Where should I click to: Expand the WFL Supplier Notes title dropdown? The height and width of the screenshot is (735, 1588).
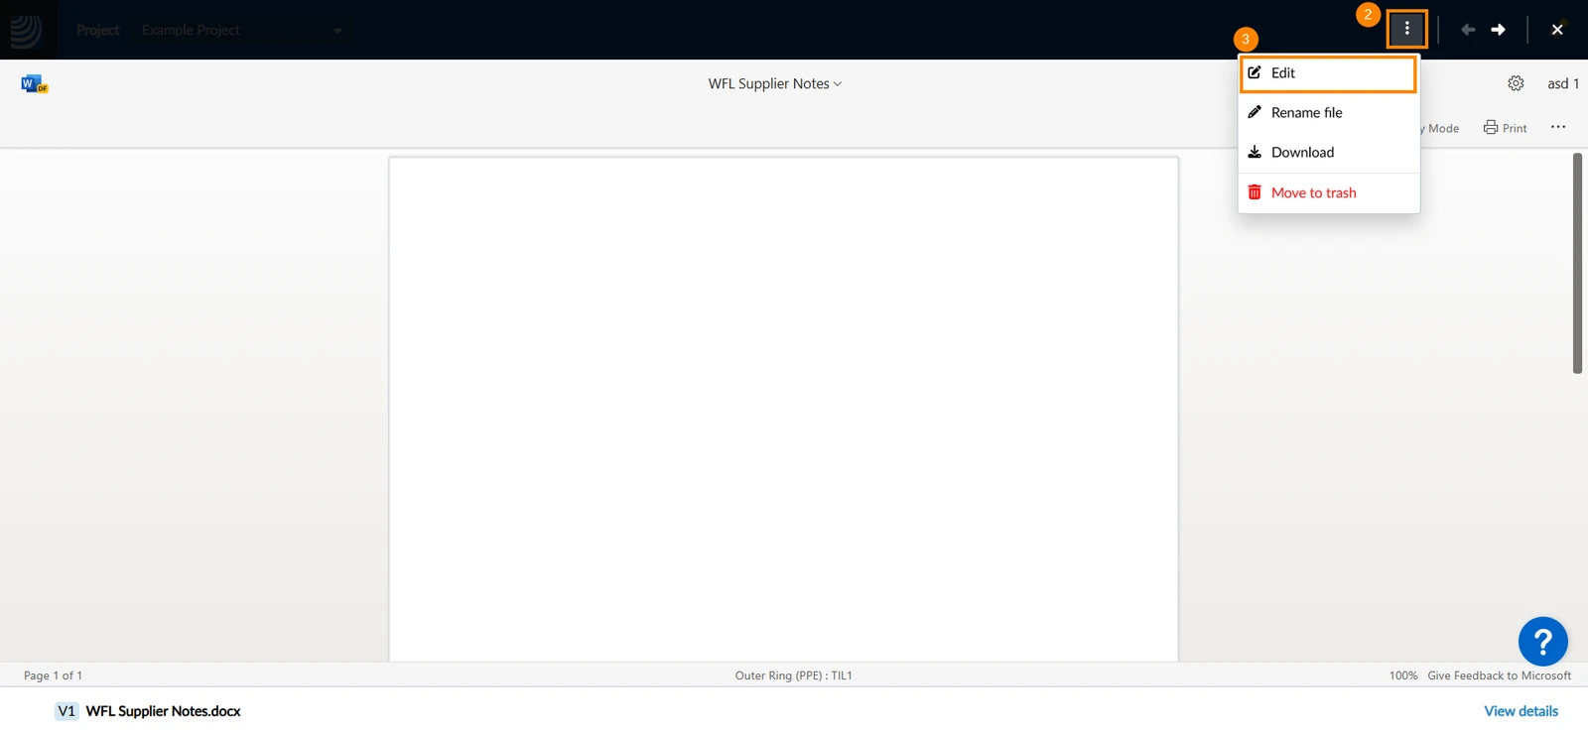(x=775, y=83)
